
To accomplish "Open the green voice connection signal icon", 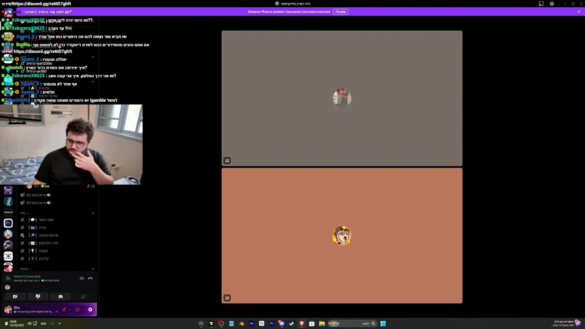I will point(8,278).
